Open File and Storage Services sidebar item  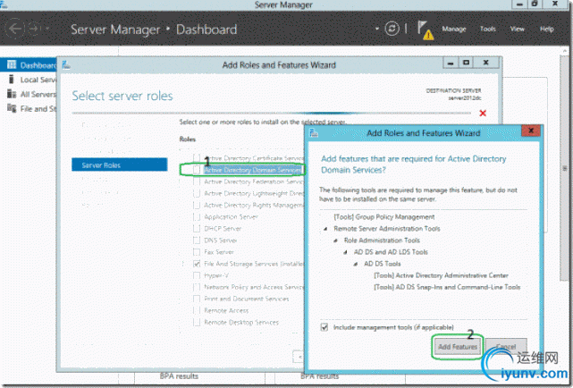(32, 108)
